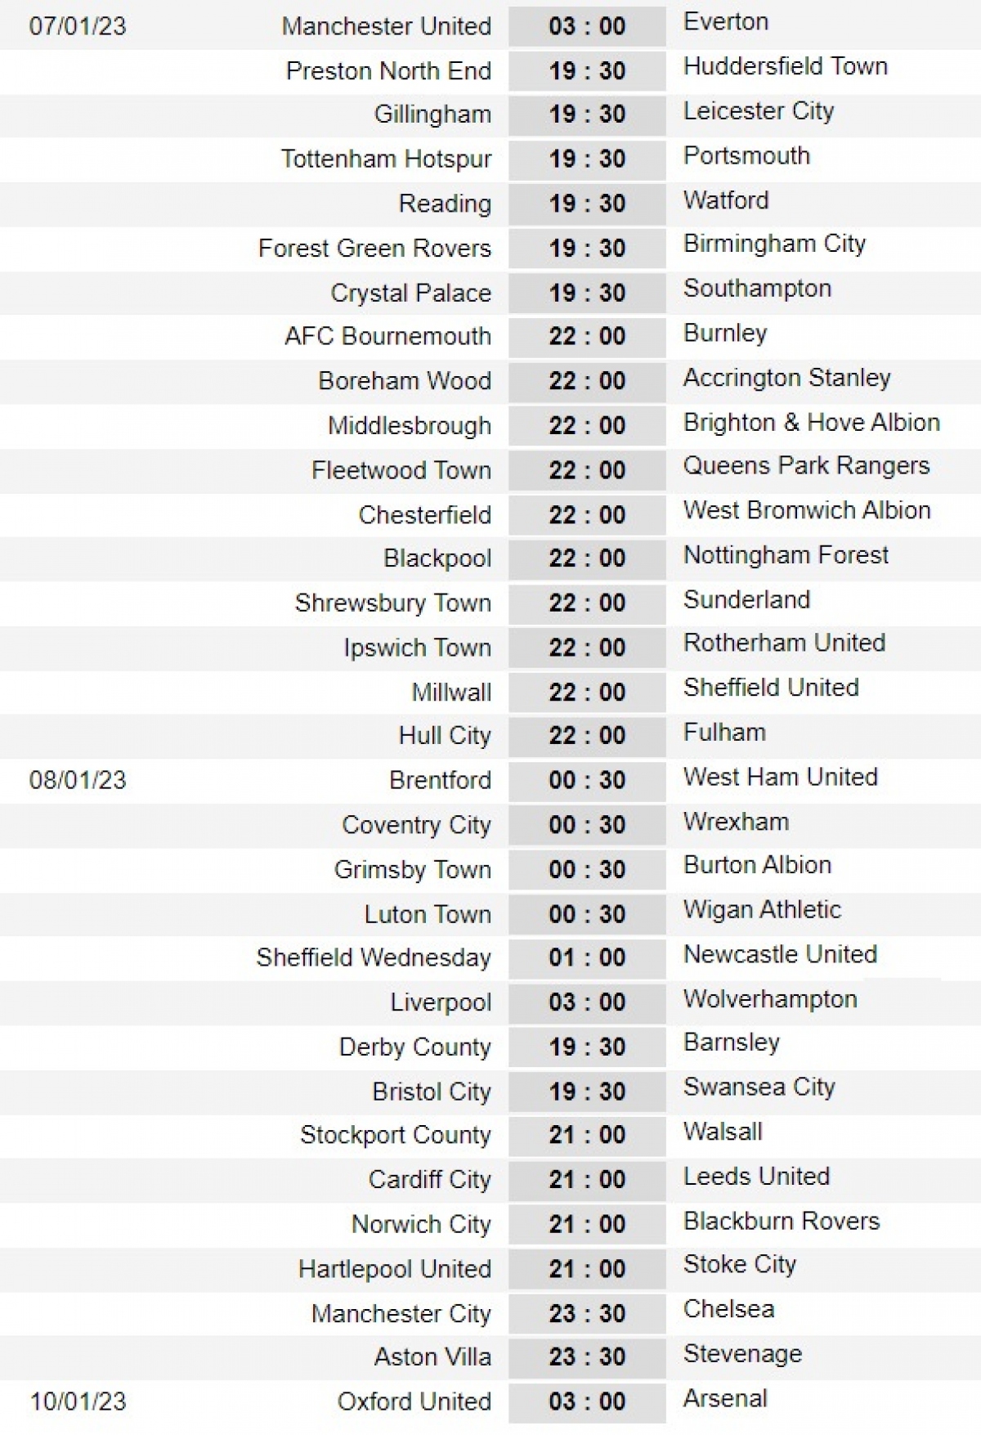Open the Tottenham Hotspur team link

(386, 159)
